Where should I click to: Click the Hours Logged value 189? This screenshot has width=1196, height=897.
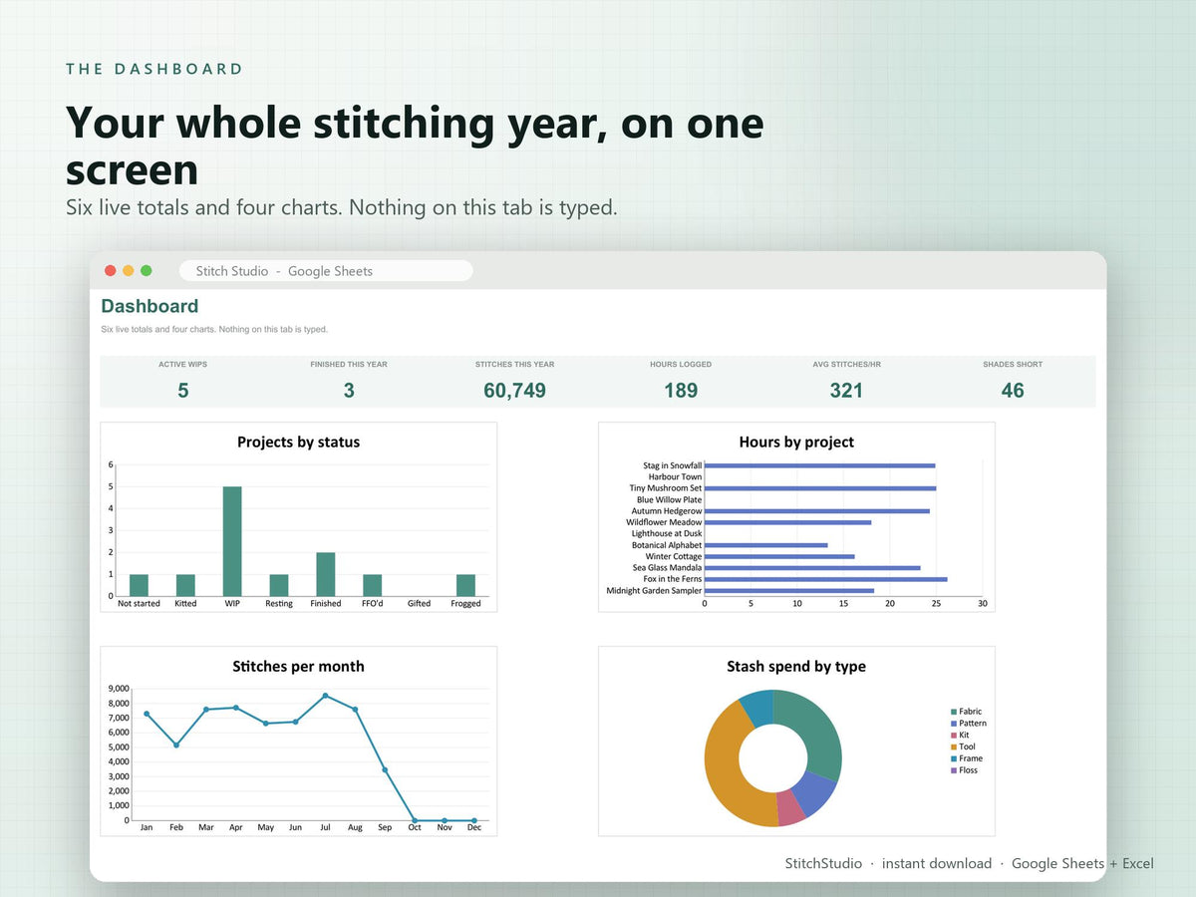click(681, 391)
